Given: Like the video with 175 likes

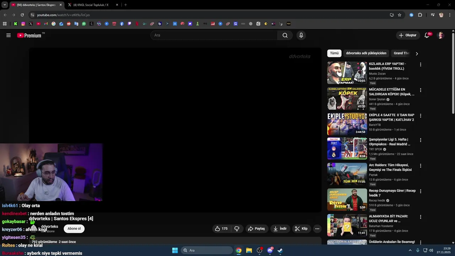Looking at the screenshot, I should (221, 229).
